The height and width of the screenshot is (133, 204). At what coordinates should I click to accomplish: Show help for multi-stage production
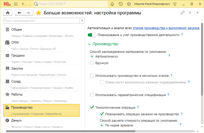pyautogui.click(x=171, y=75)
